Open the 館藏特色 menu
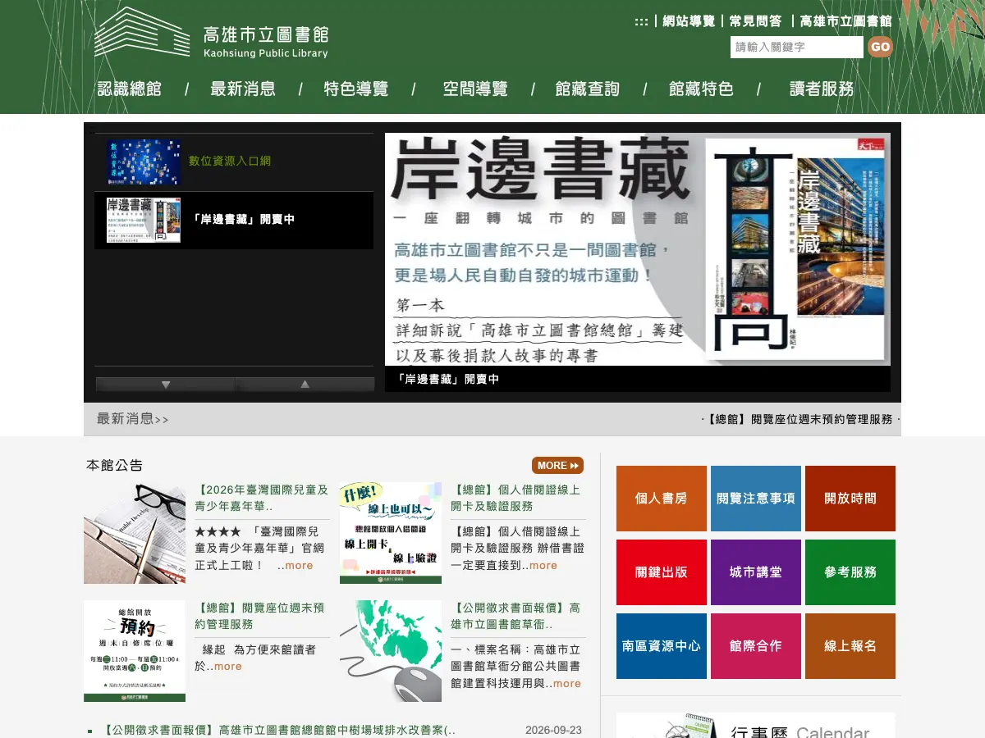Screen dimensions: 985x738 tap(701, 89)
